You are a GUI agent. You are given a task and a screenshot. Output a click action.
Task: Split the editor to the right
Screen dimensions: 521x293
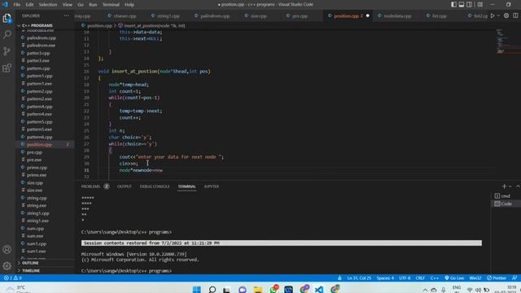pos(515,16)
